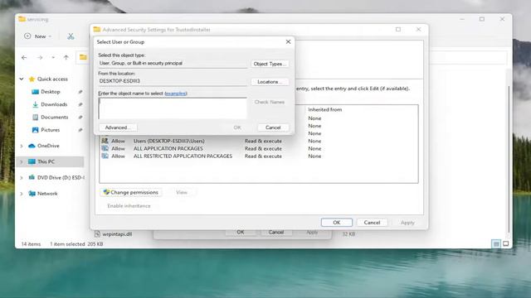Cancel Advanced Security Settings window

point(372,223)
